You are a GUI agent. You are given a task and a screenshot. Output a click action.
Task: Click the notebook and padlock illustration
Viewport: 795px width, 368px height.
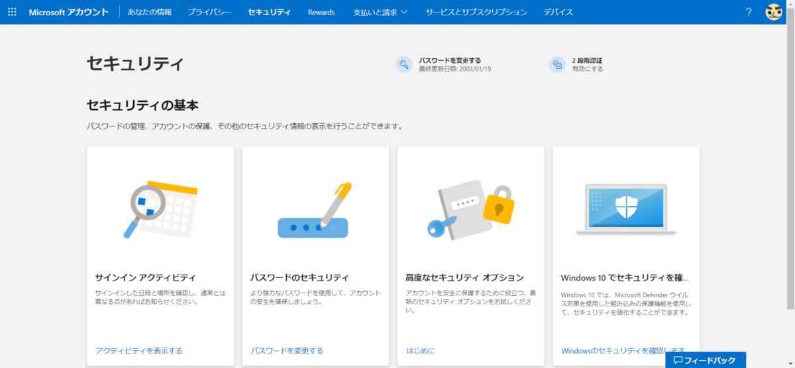click(x=471, y=208)
